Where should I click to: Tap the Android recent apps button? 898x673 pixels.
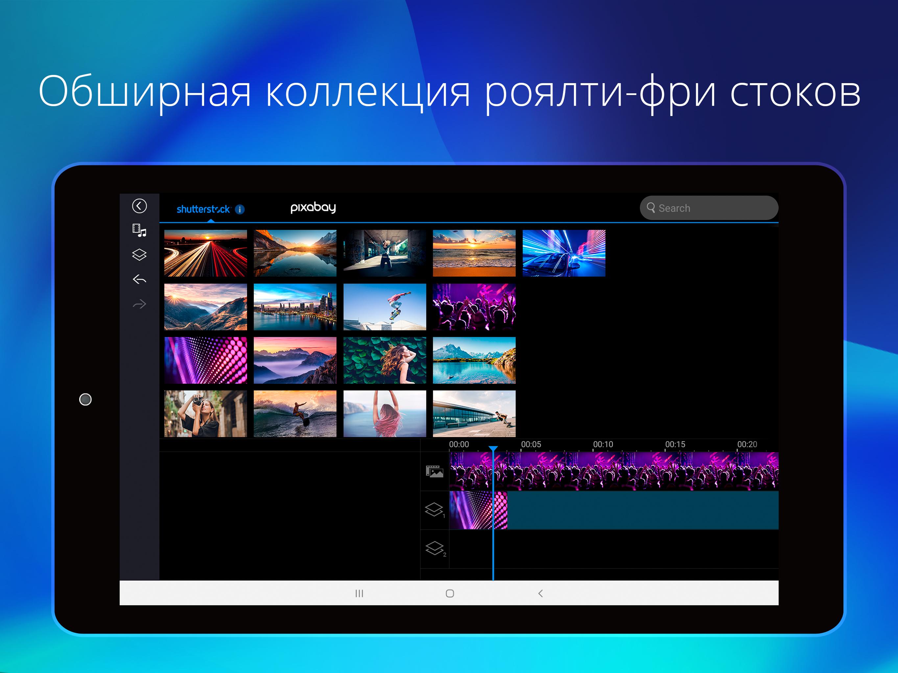coord(359,593)
